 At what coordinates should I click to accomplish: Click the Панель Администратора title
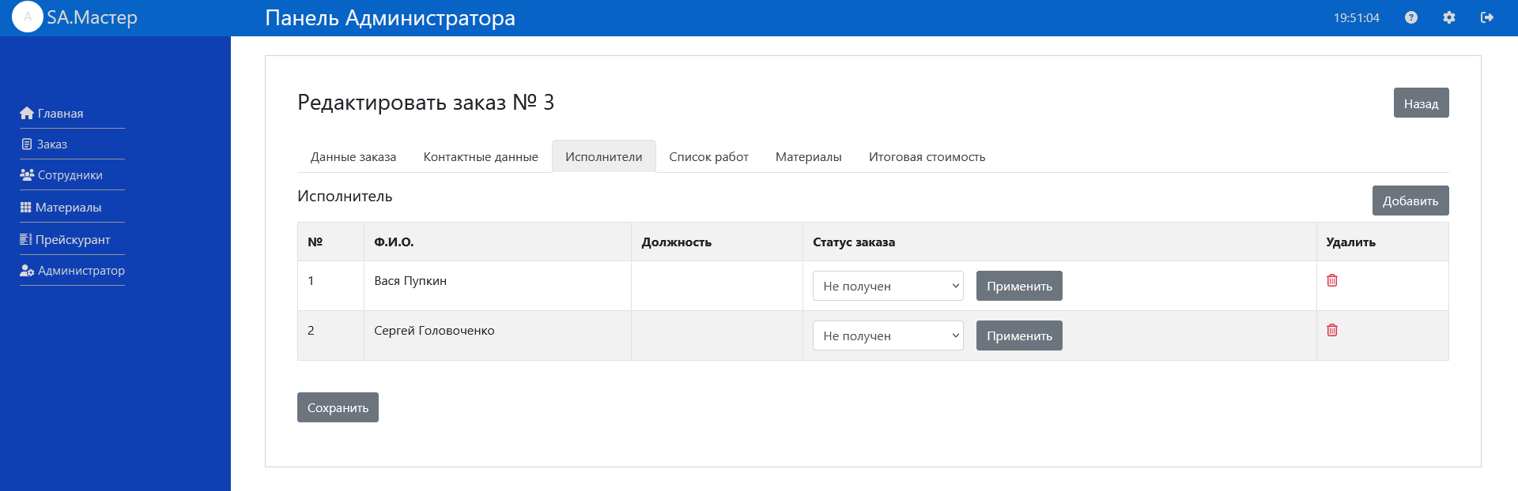[390, 17]
